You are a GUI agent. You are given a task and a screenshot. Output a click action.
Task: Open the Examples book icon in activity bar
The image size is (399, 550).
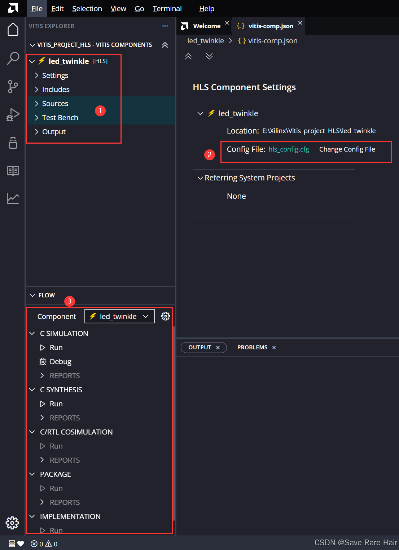click(13, 171)
